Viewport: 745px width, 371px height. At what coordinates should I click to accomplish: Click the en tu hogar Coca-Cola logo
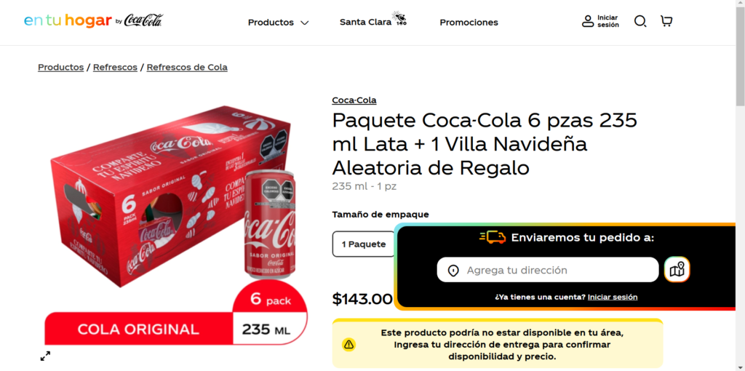tap(94, 21)
